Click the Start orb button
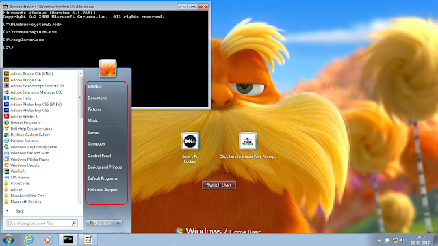Image resolution: width=438 pixels, height=246 pixels. (x=8, y=240)
